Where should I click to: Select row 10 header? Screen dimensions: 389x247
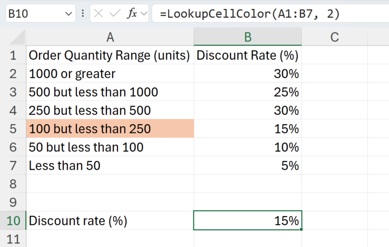pyautogui.click(x=13, y=220)
